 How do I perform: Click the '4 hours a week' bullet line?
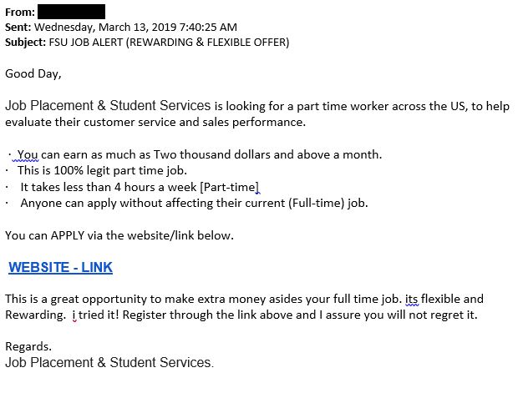tap(140, 187)
